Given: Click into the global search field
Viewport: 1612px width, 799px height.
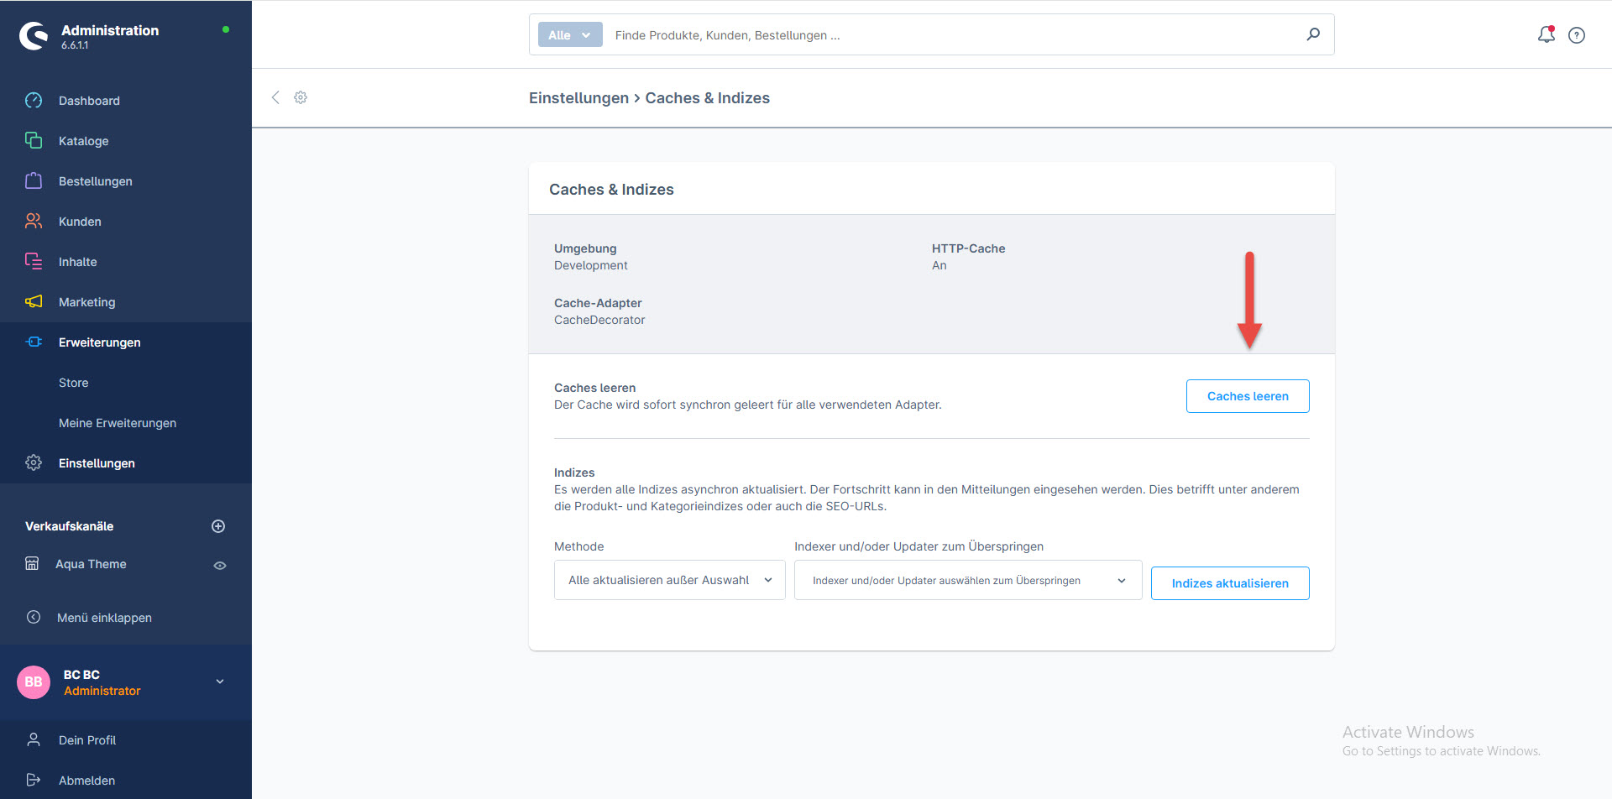Looking at the screenshot, I should click(x=949, y=35).
